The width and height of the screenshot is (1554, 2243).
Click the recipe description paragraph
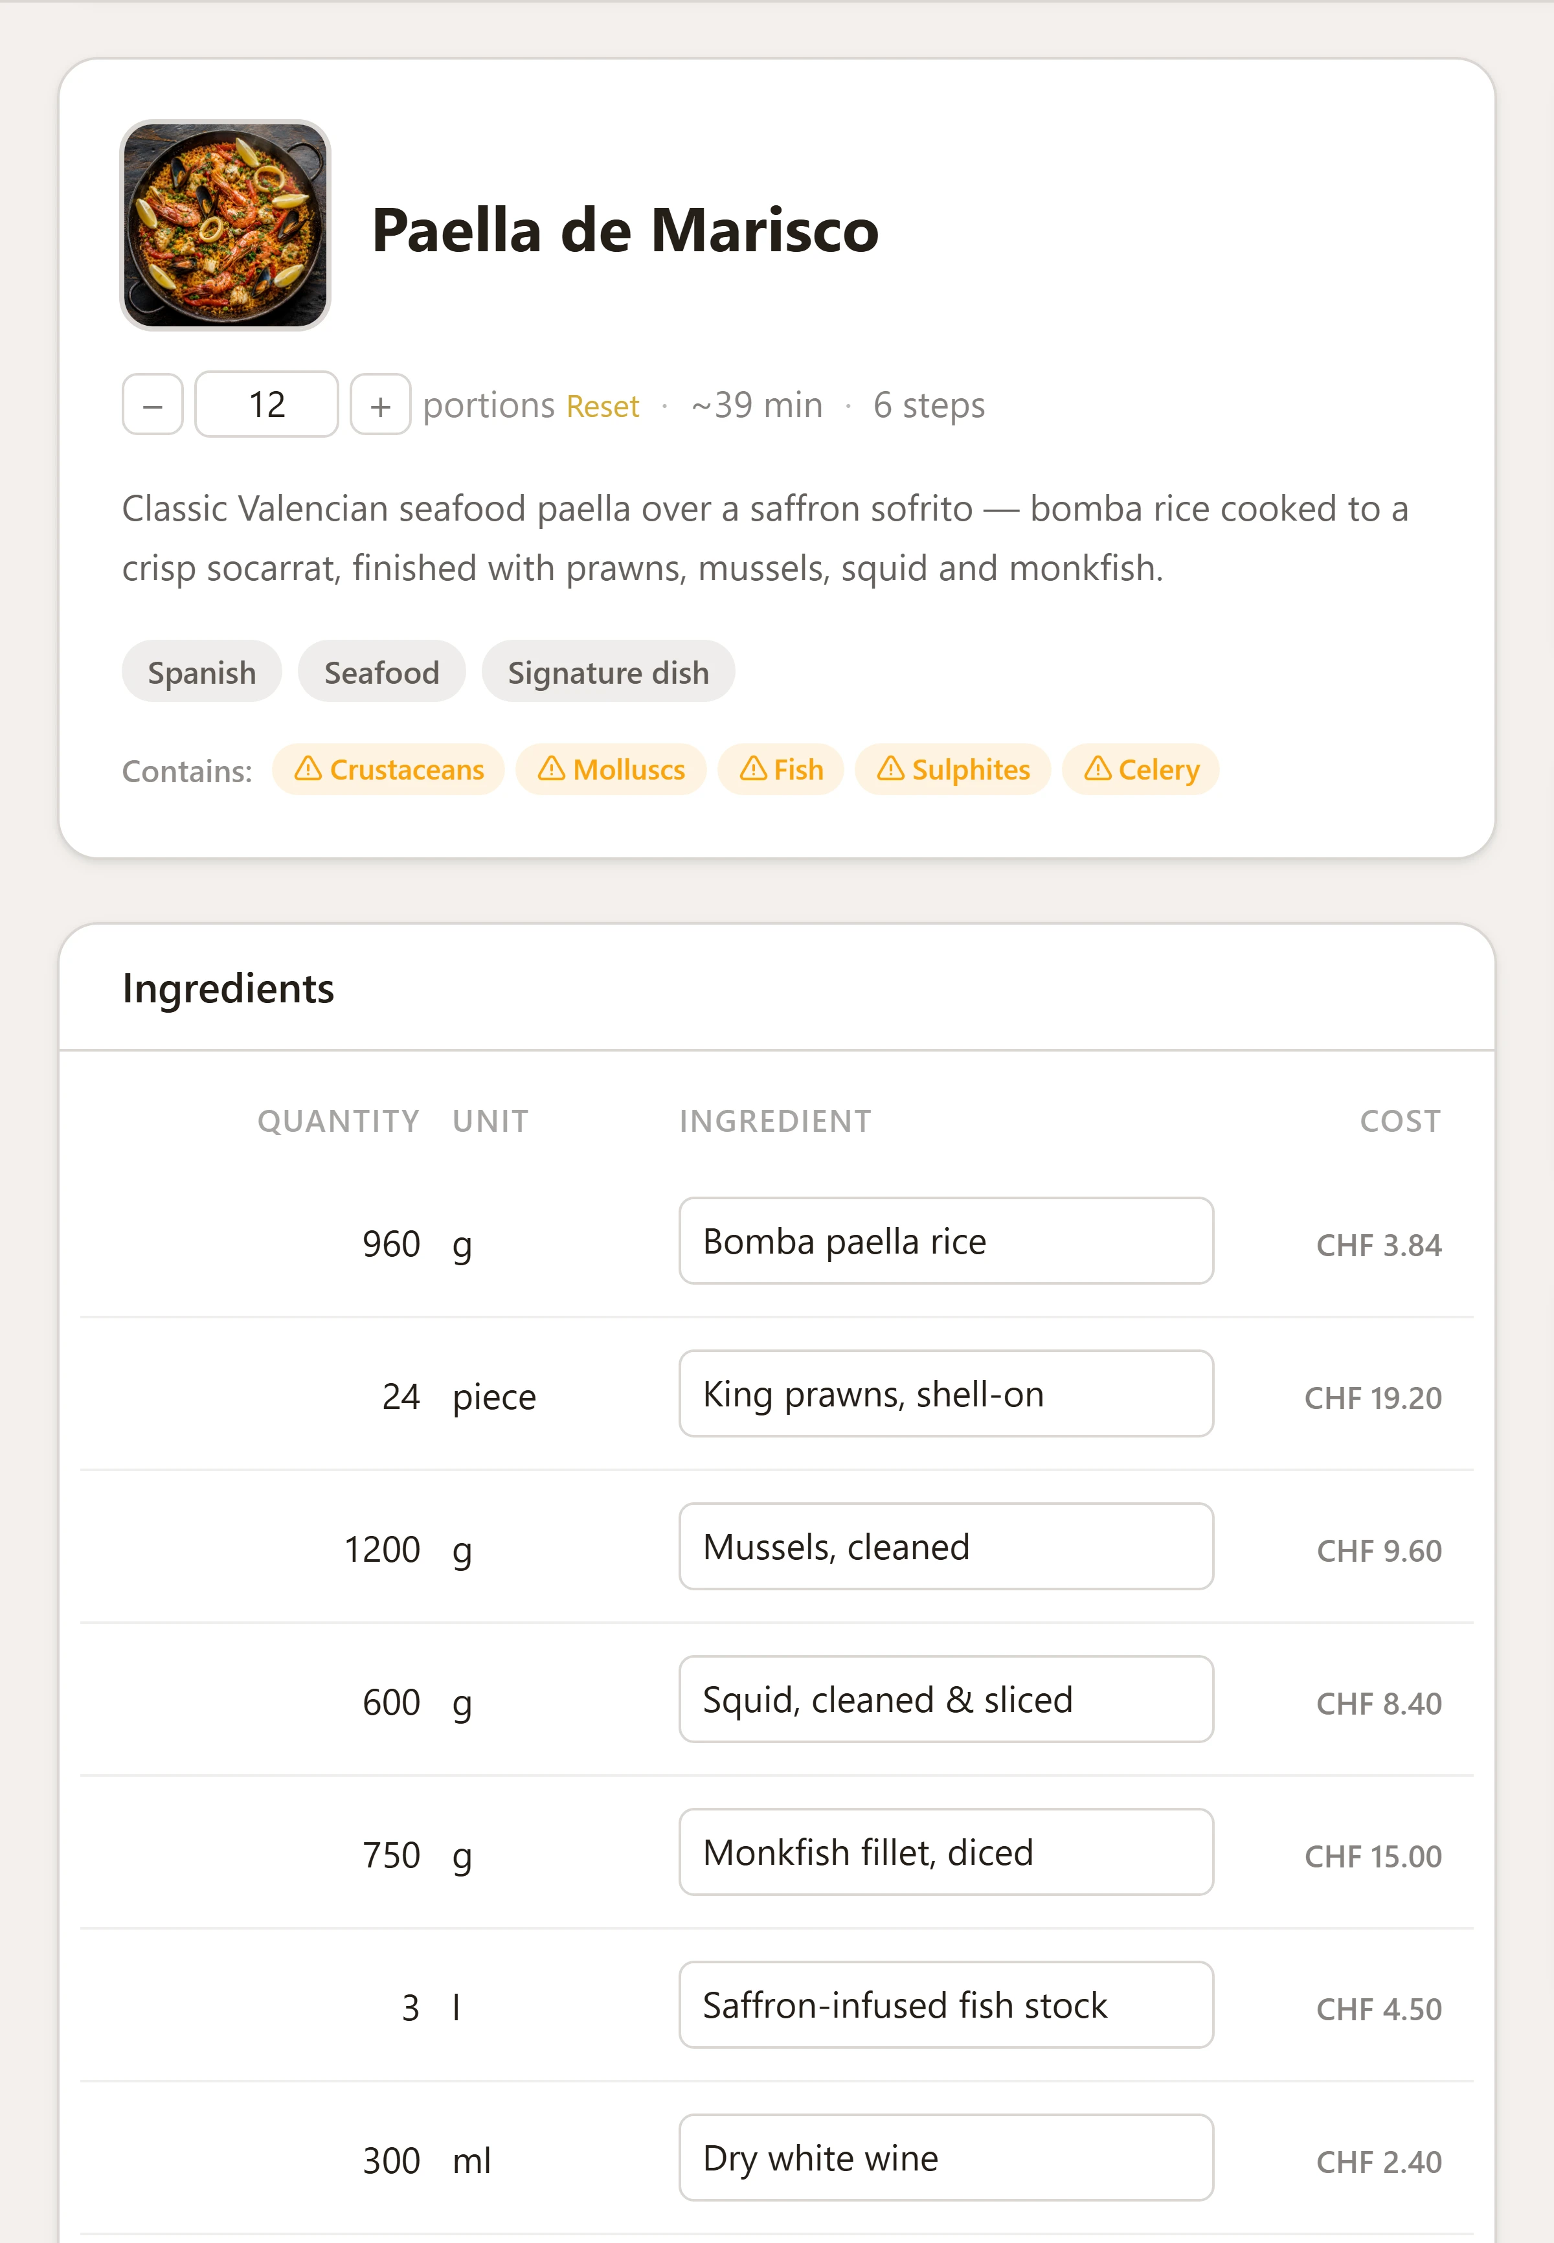tap(765, 538)
